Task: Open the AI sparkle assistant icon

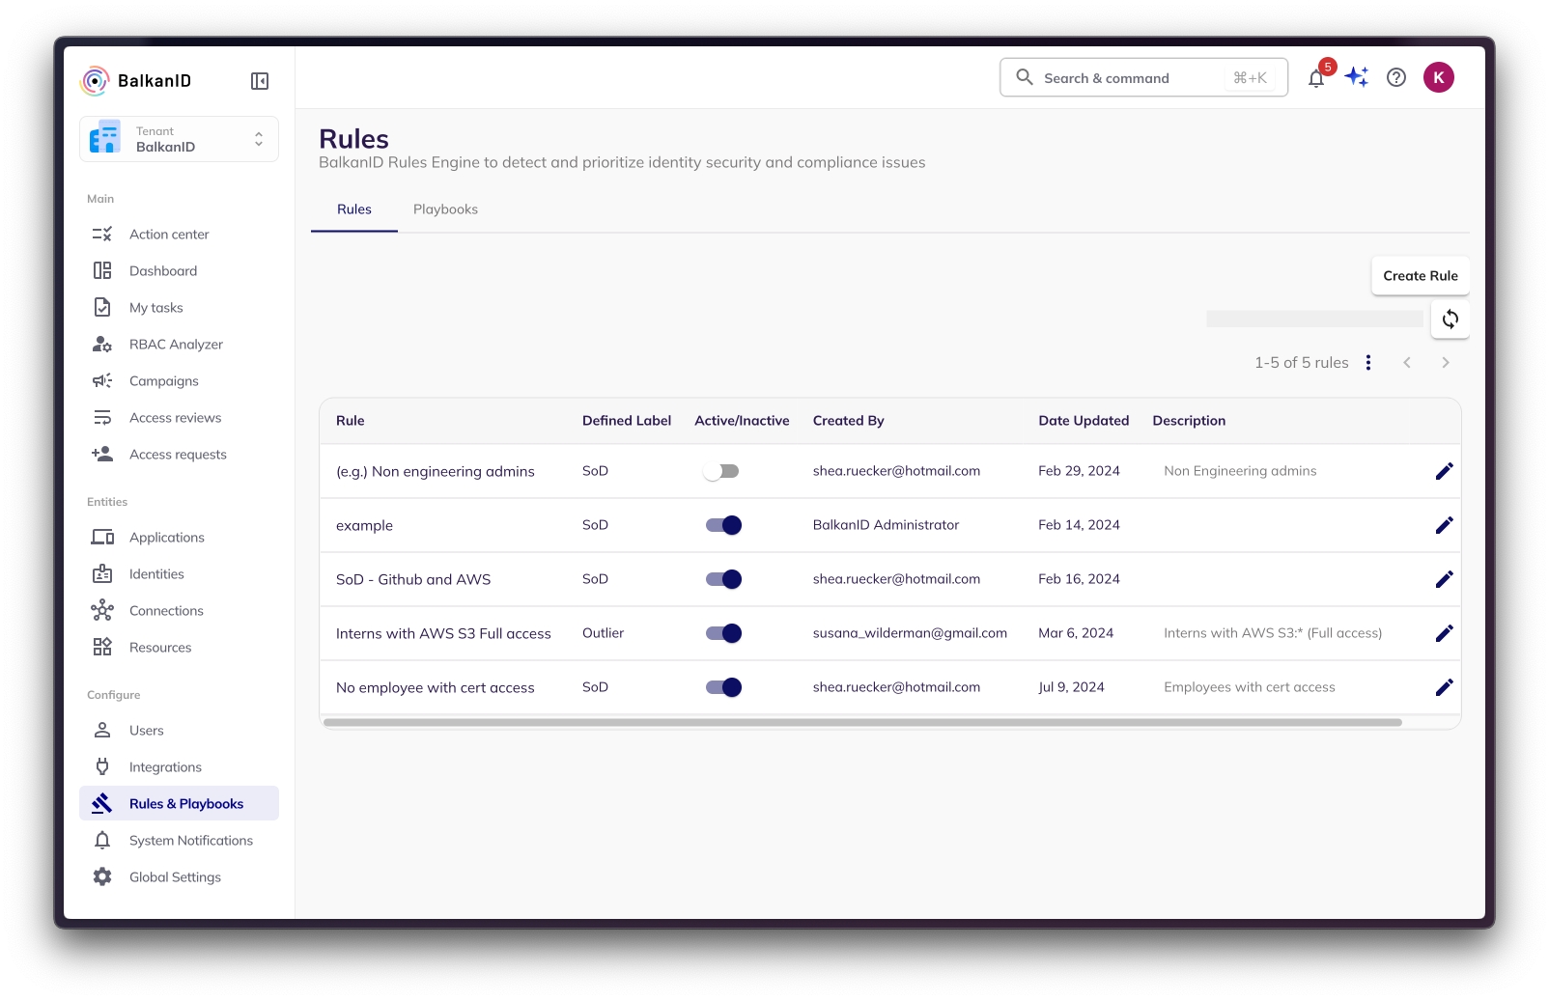Action: coord(1357,77)
